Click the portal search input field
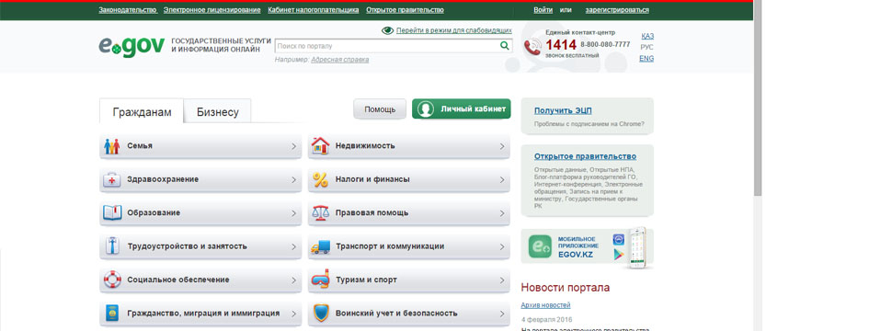Viewport: 892px width, 331px height. (x=387, y=46)
